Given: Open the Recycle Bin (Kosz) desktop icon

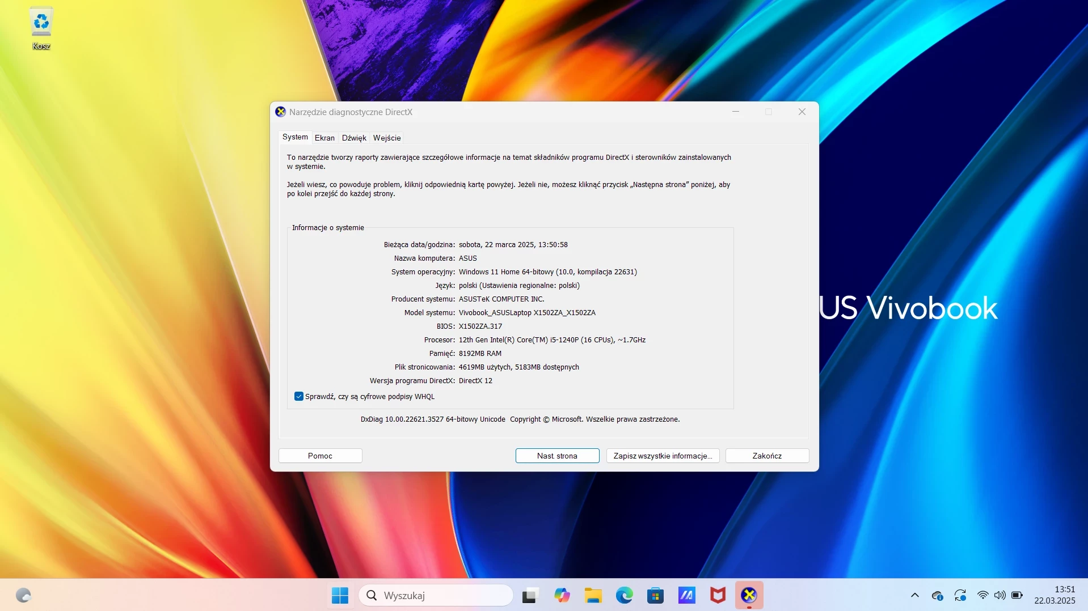Looking at the screenshot, I should pos(41,29).
